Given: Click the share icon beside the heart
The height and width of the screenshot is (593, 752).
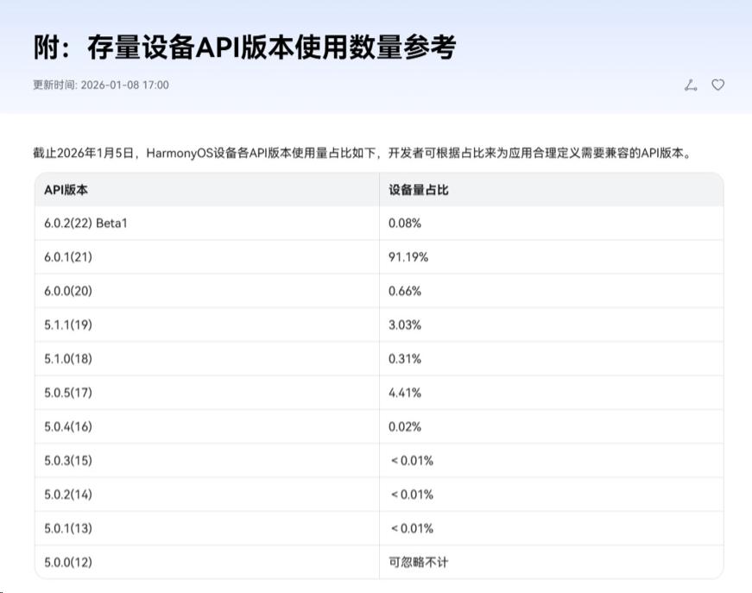Looking at the screenshot, I should pos(690,85).
